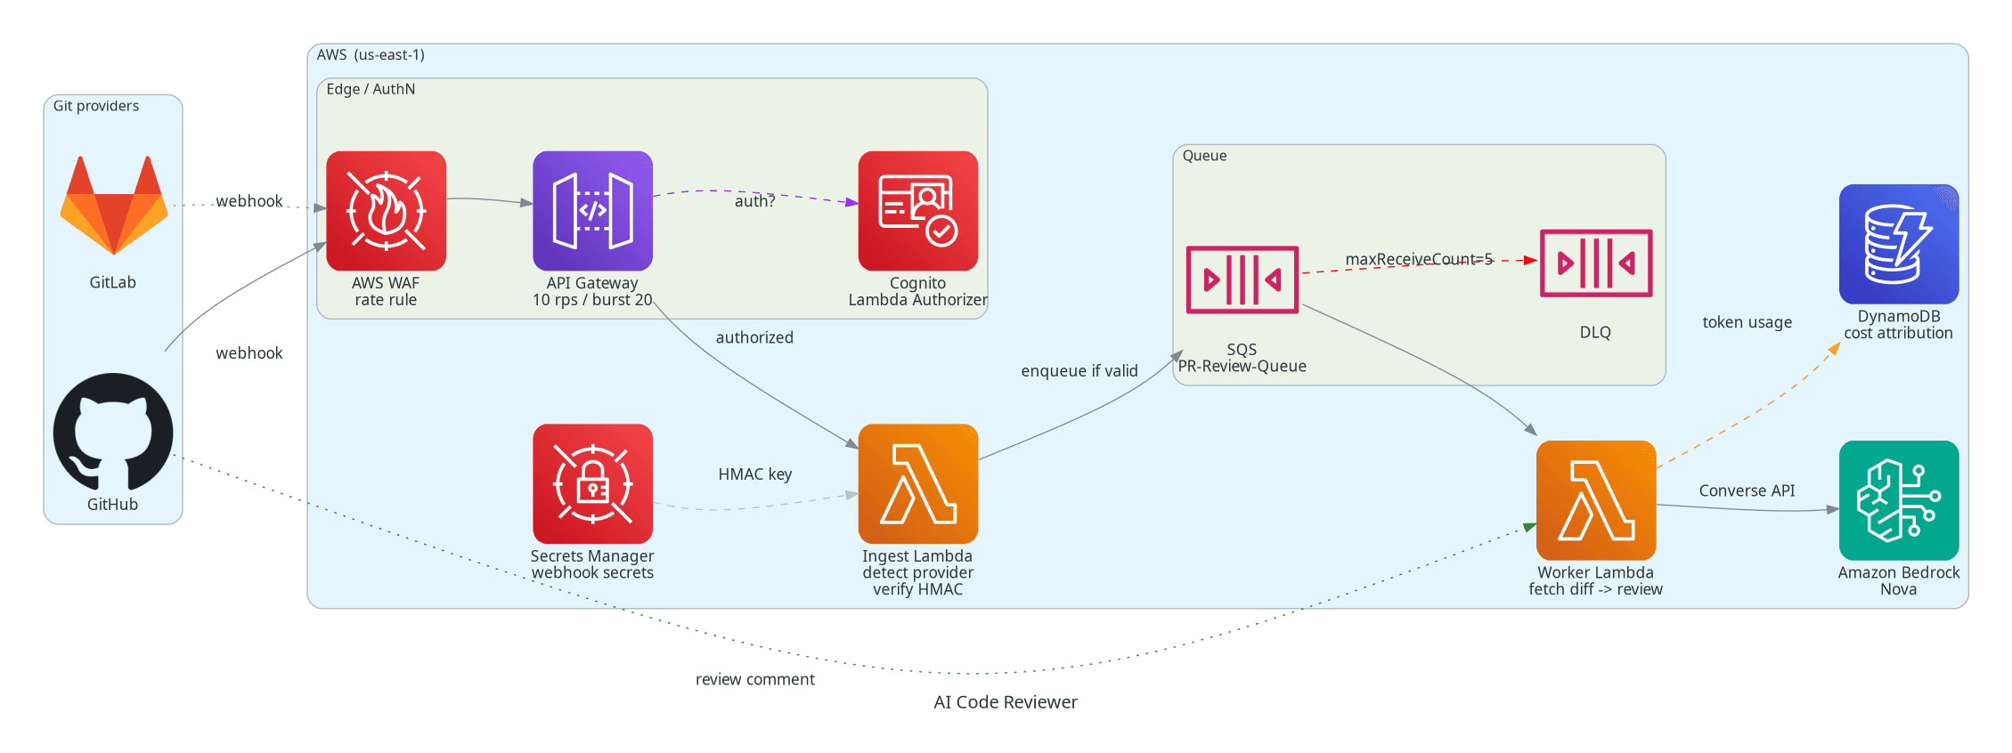Screen dimensions: 2012x753
Task: Click the "review comment" edge label
Action: click(x=754, y=679)
